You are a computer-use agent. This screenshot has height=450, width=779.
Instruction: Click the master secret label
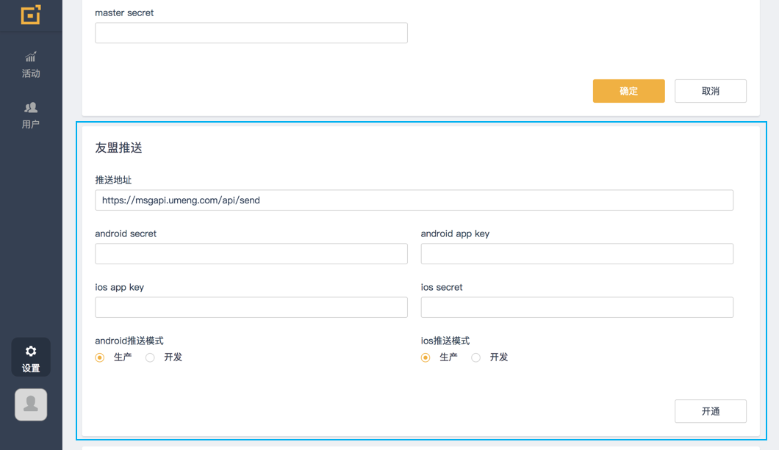coord(124,13)
